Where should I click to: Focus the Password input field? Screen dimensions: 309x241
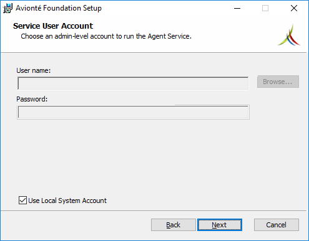click(133, 112)
